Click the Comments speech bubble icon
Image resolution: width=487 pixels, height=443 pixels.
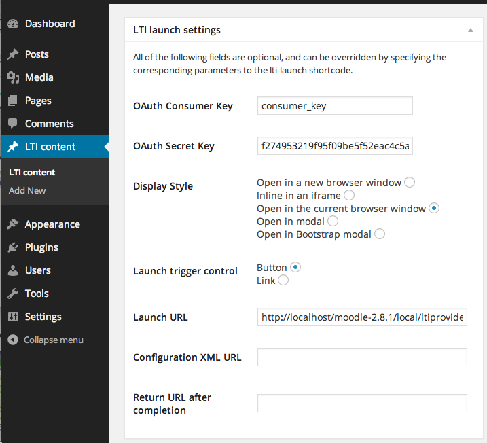click(x=13, y=124)
